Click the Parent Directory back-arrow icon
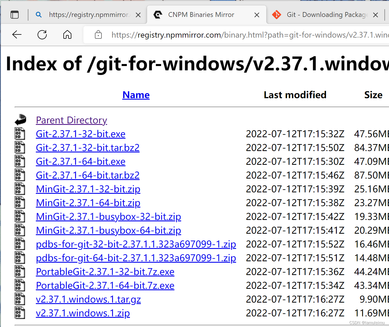The image size is (389, 327). (x=20, y=119)
